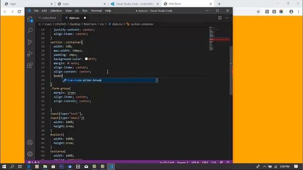This screenshot has height=170, width=303.
Task: Click the unsaved dot on style.css tab
Action: tap(85, 18)
